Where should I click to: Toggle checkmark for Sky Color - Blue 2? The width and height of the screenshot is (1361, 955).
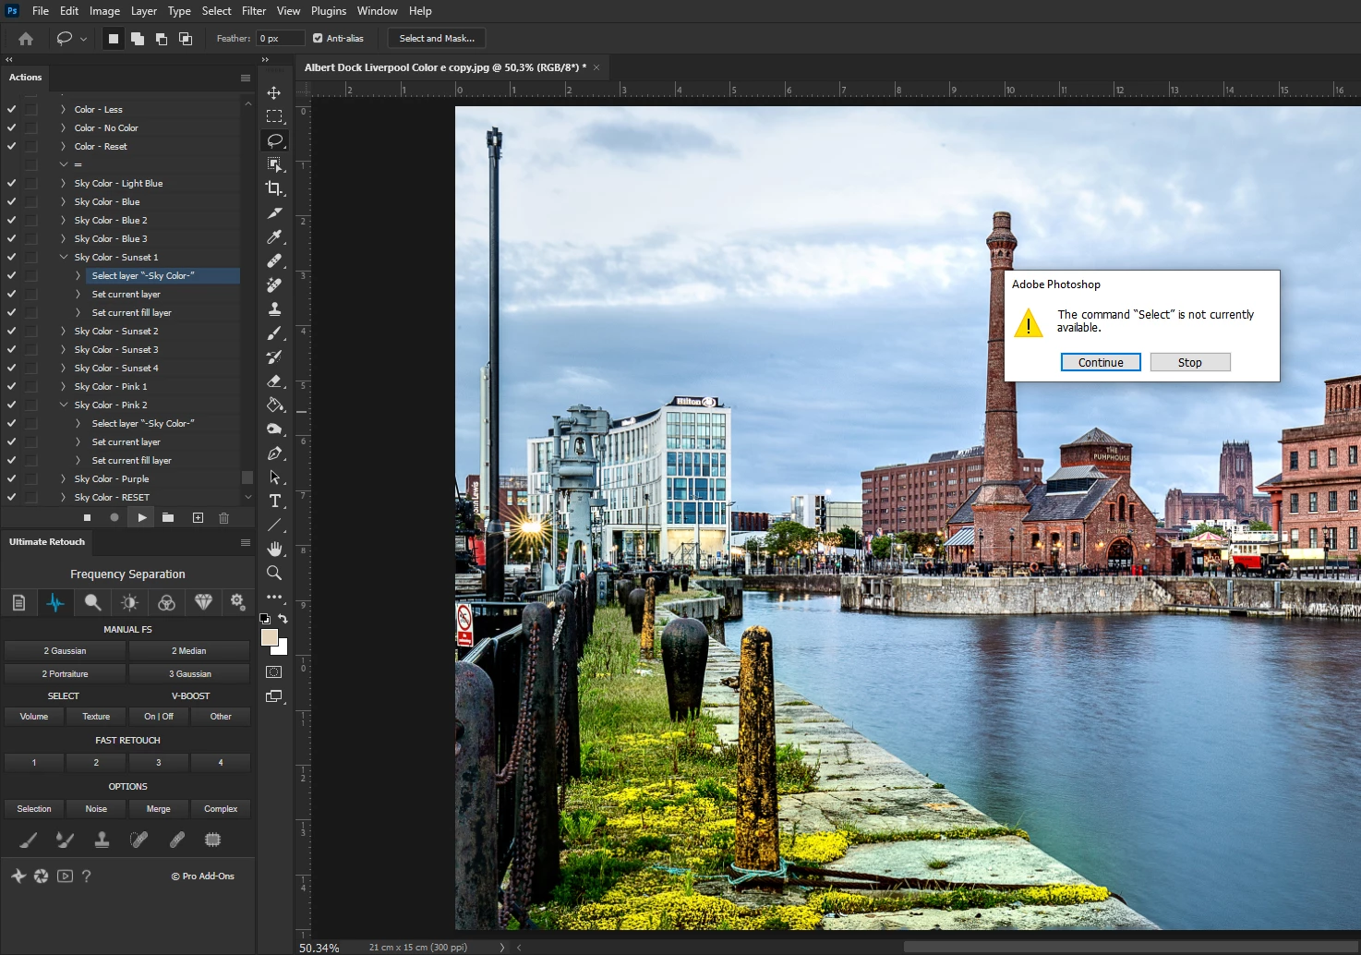coord(12,220)
